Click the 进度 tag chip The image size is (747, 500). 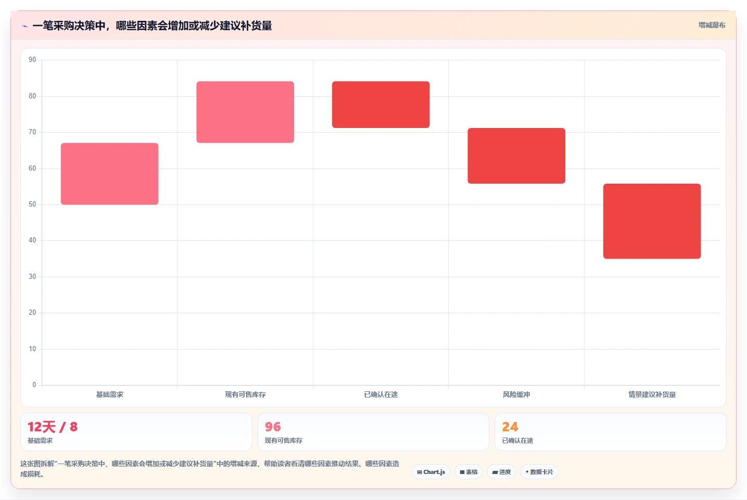tap(501, 472)
